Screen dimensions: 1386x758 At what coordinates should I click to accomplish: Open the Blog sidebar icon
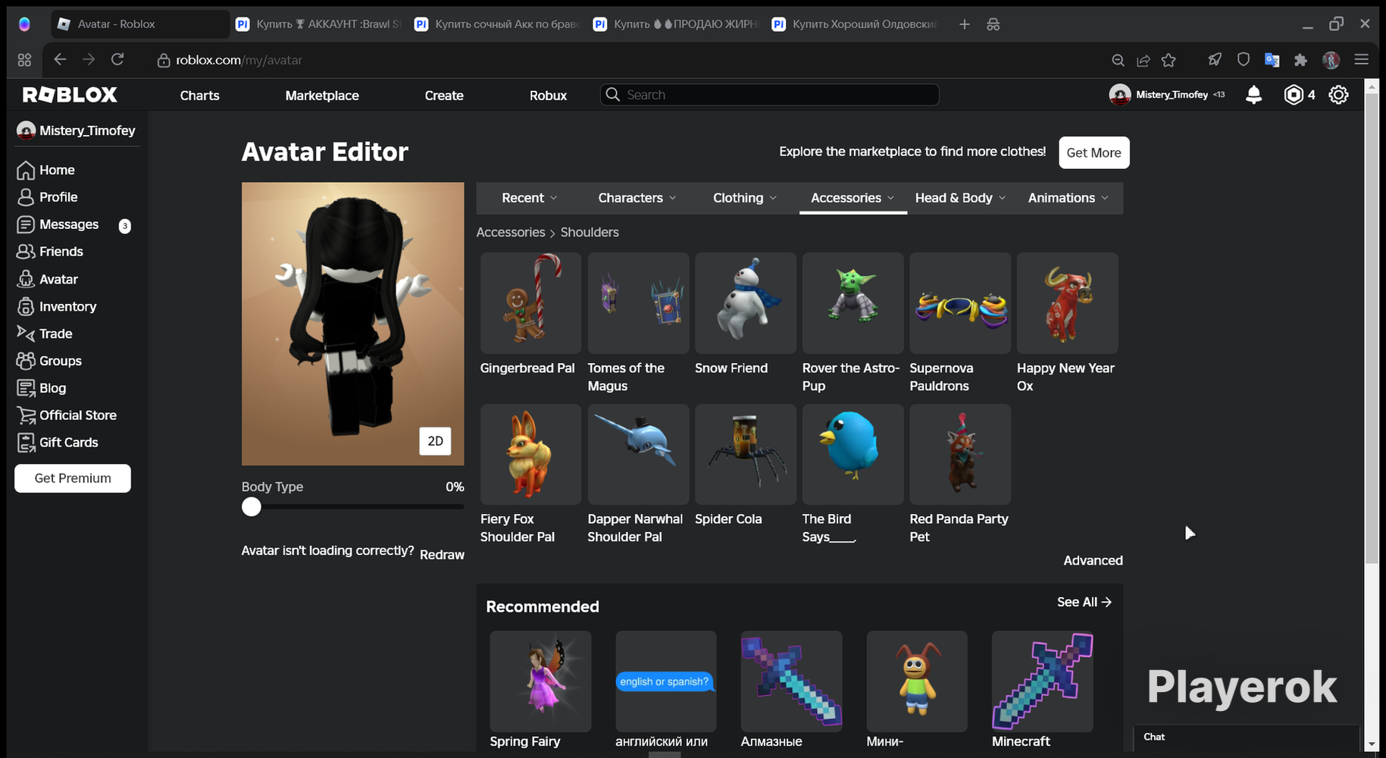tap(26, 388)
